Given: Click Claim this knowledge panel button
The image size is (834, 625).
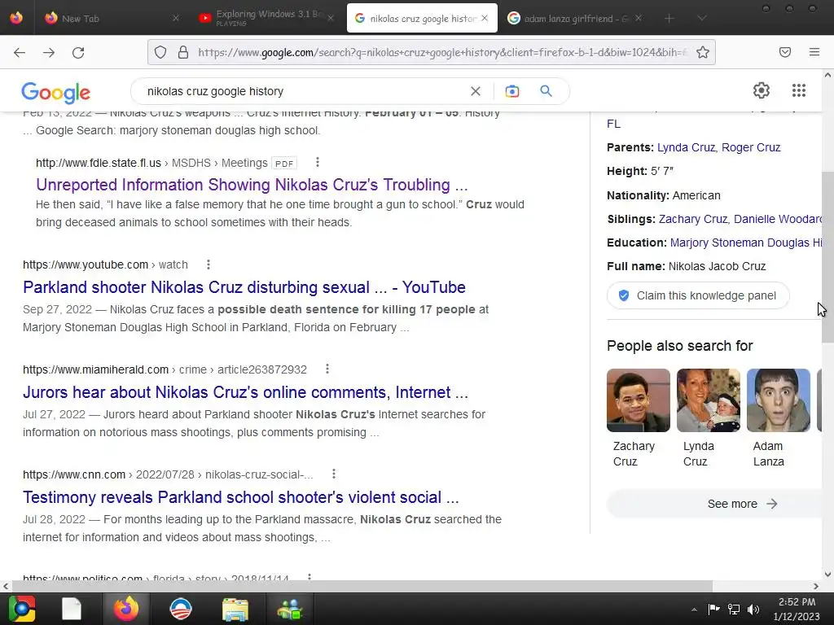Looking at the screenshot, I should [x=698, y=295].
